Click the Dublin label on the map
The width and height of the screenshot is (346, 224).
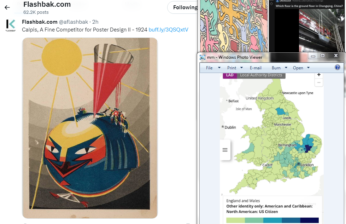(x=230, y=127)
